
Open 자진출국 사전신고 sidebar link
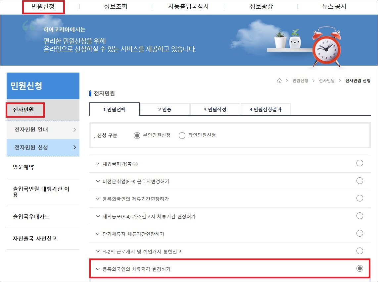point(35,239)
